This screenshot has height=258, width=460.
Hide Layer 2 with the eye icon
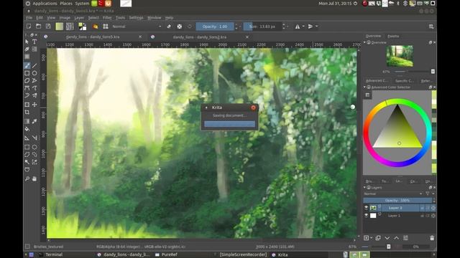pyautogui.click(x=366, y=208)
